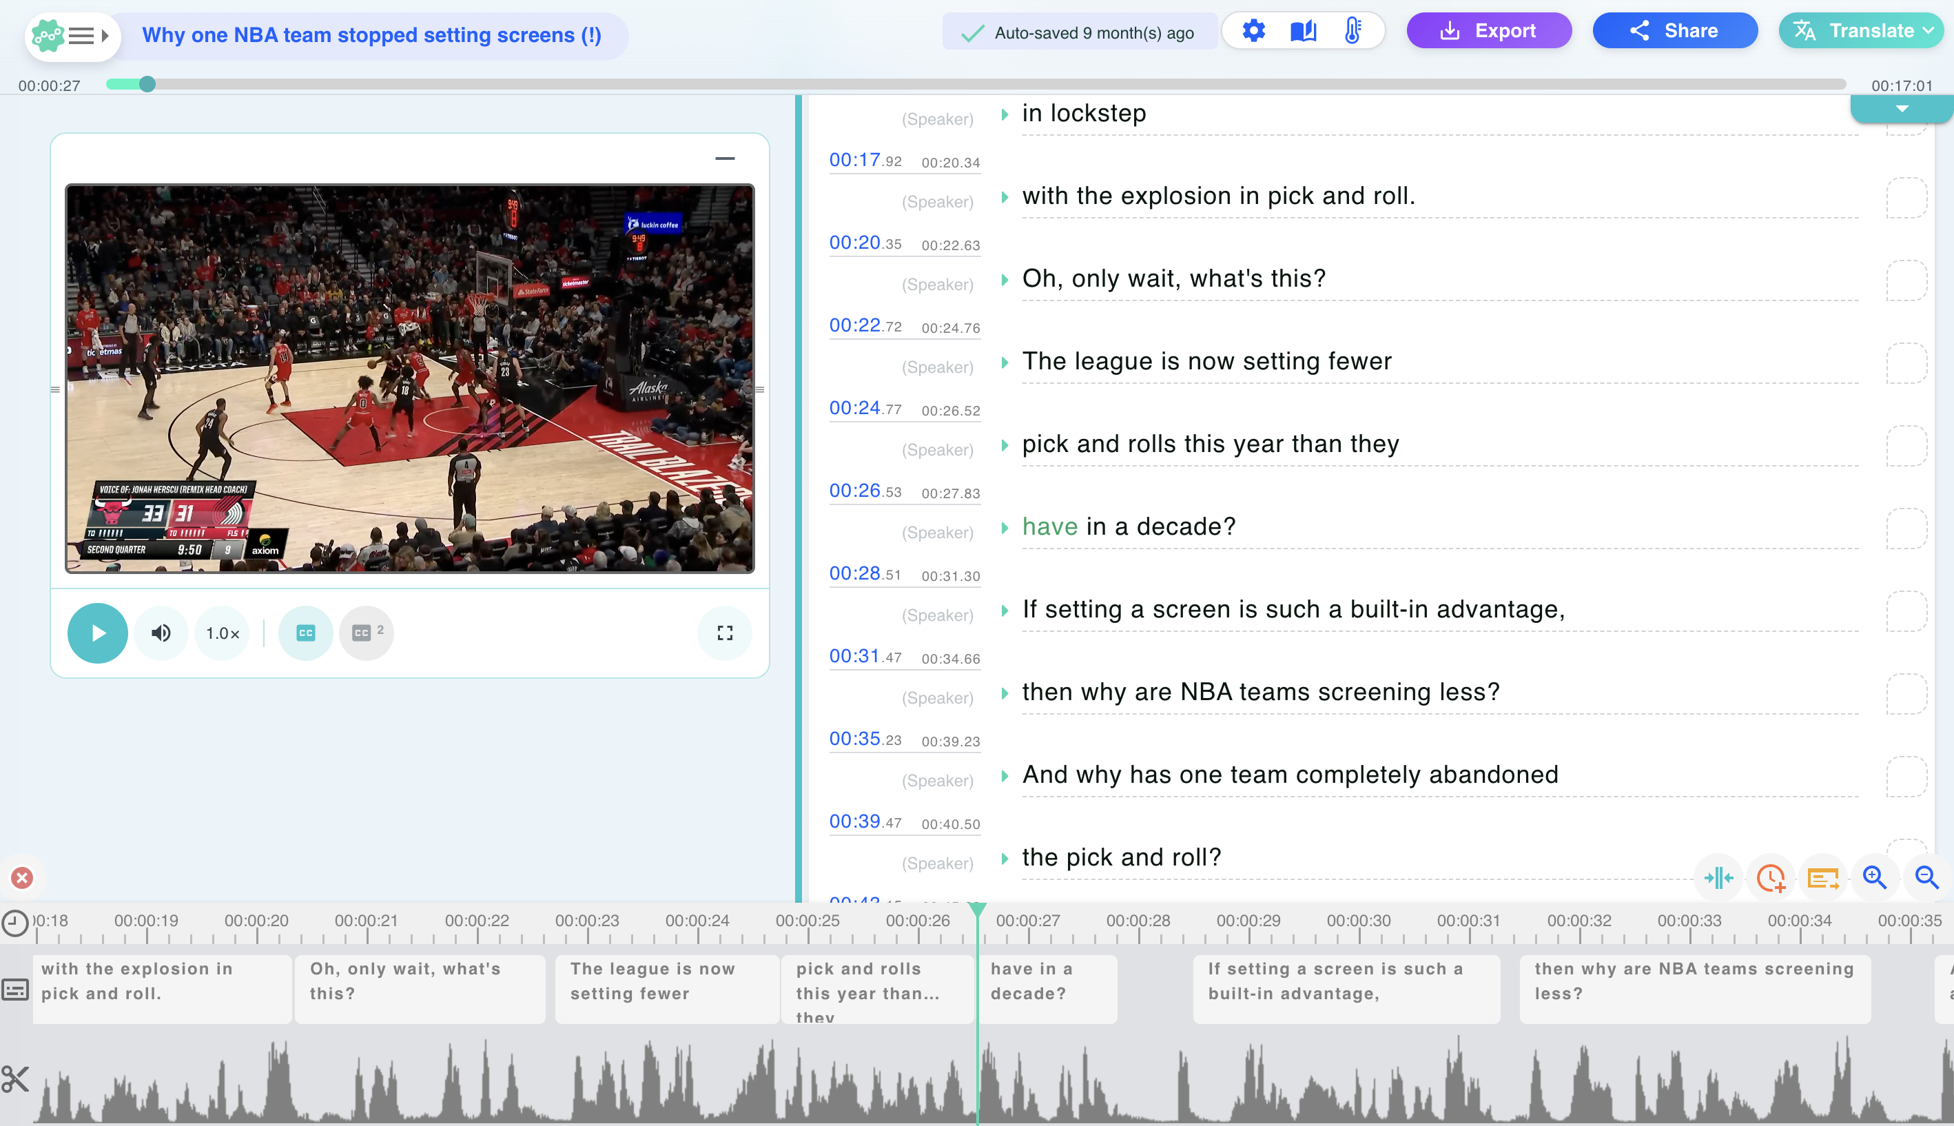1954x1126 pixels.
Task: Change the 1.0x playback speed
Action: click(222, 633)
